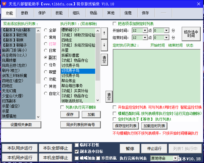Enable 把选项添加到定时列表 checkbox
The height and width of the screenshot is (163, 204).
(114, 24)
